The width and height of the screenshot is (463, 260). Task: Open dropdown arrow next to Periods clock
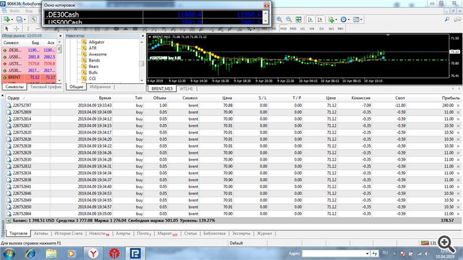(349, 20)
